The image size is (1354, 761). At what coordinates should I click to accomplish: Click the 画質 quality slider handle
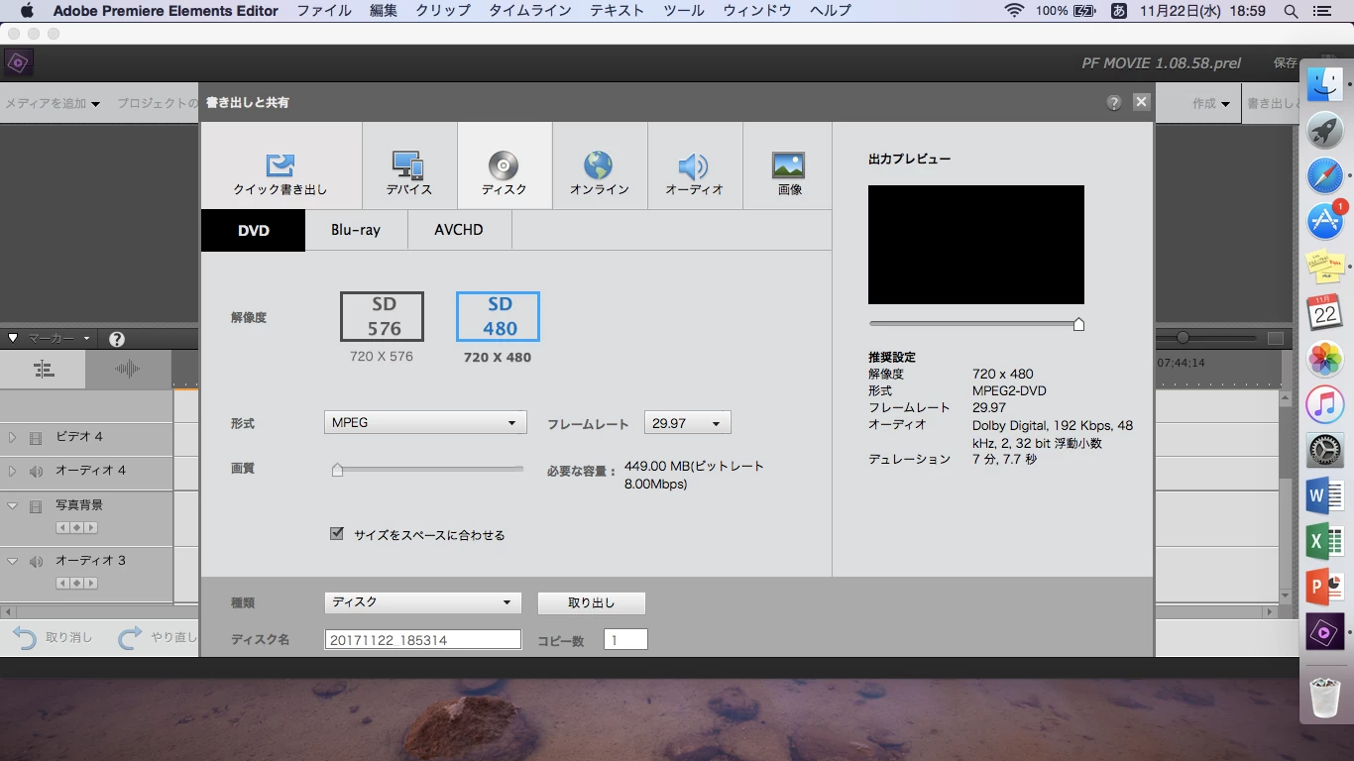[337, 470]
